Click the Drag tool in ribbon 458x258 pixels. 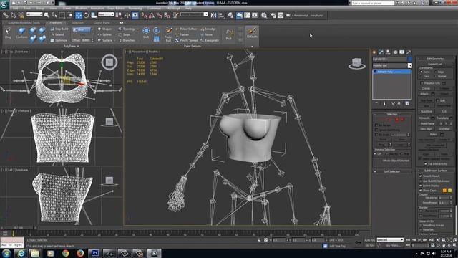point(8,33)
